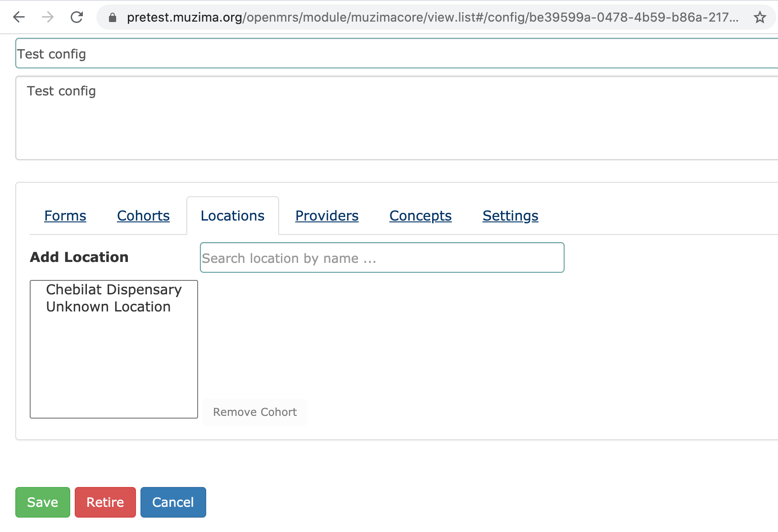Open the Providers tab
This screenshot has height=532, width=778.
327,216
